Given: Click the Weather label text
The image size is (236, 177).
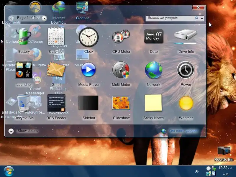Looking at the screenshot, I should [186, 118].
